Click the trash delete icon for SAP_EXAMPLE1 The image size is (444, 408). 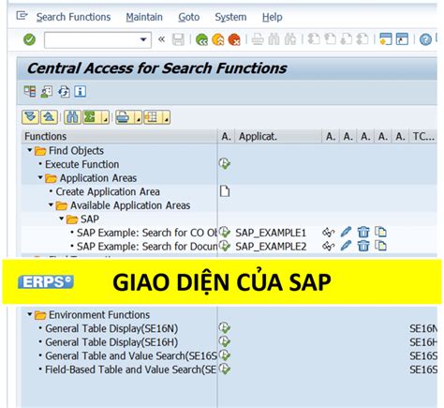pyautogui.click(x=363, y=233)
